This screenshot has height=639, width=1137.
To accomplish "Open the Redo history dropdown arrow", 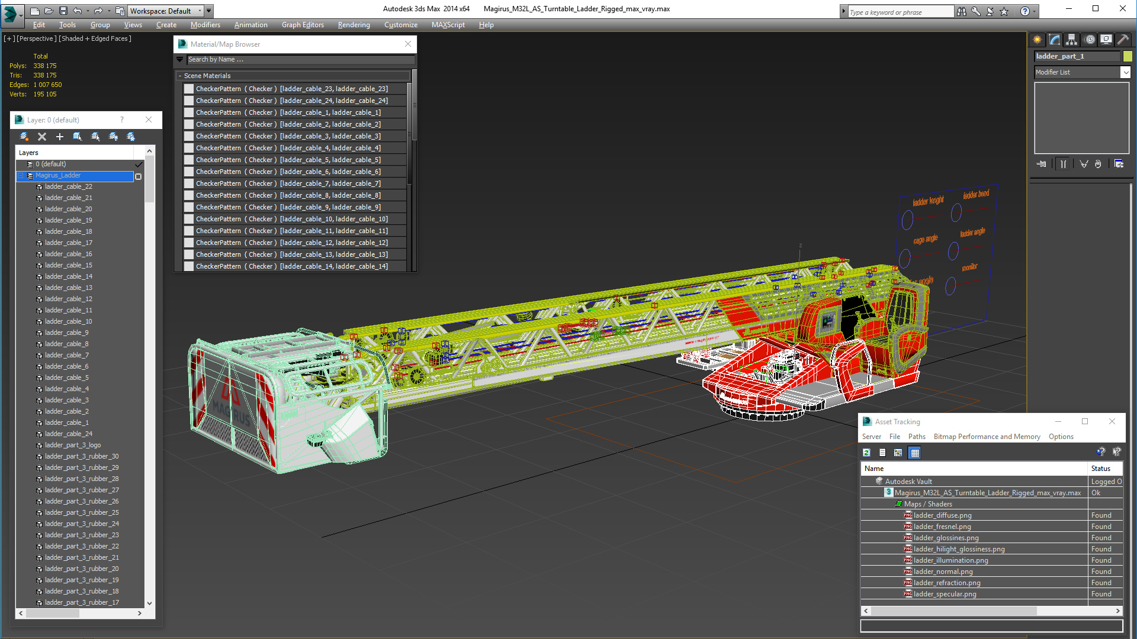I will [x=108, y=11].
